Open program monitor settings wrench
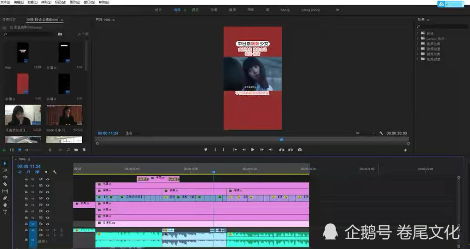Image resolution: width=470 pixels, height=249 pixels. [381, 133]
